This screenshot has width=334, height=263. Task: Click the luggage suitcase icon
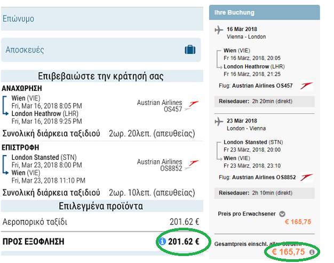point(190,50)
